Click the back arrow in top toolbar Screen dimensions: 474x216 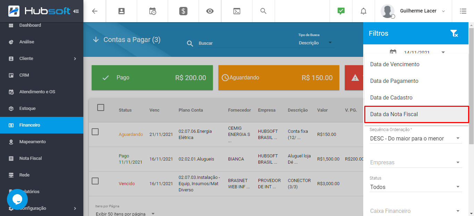95,11
